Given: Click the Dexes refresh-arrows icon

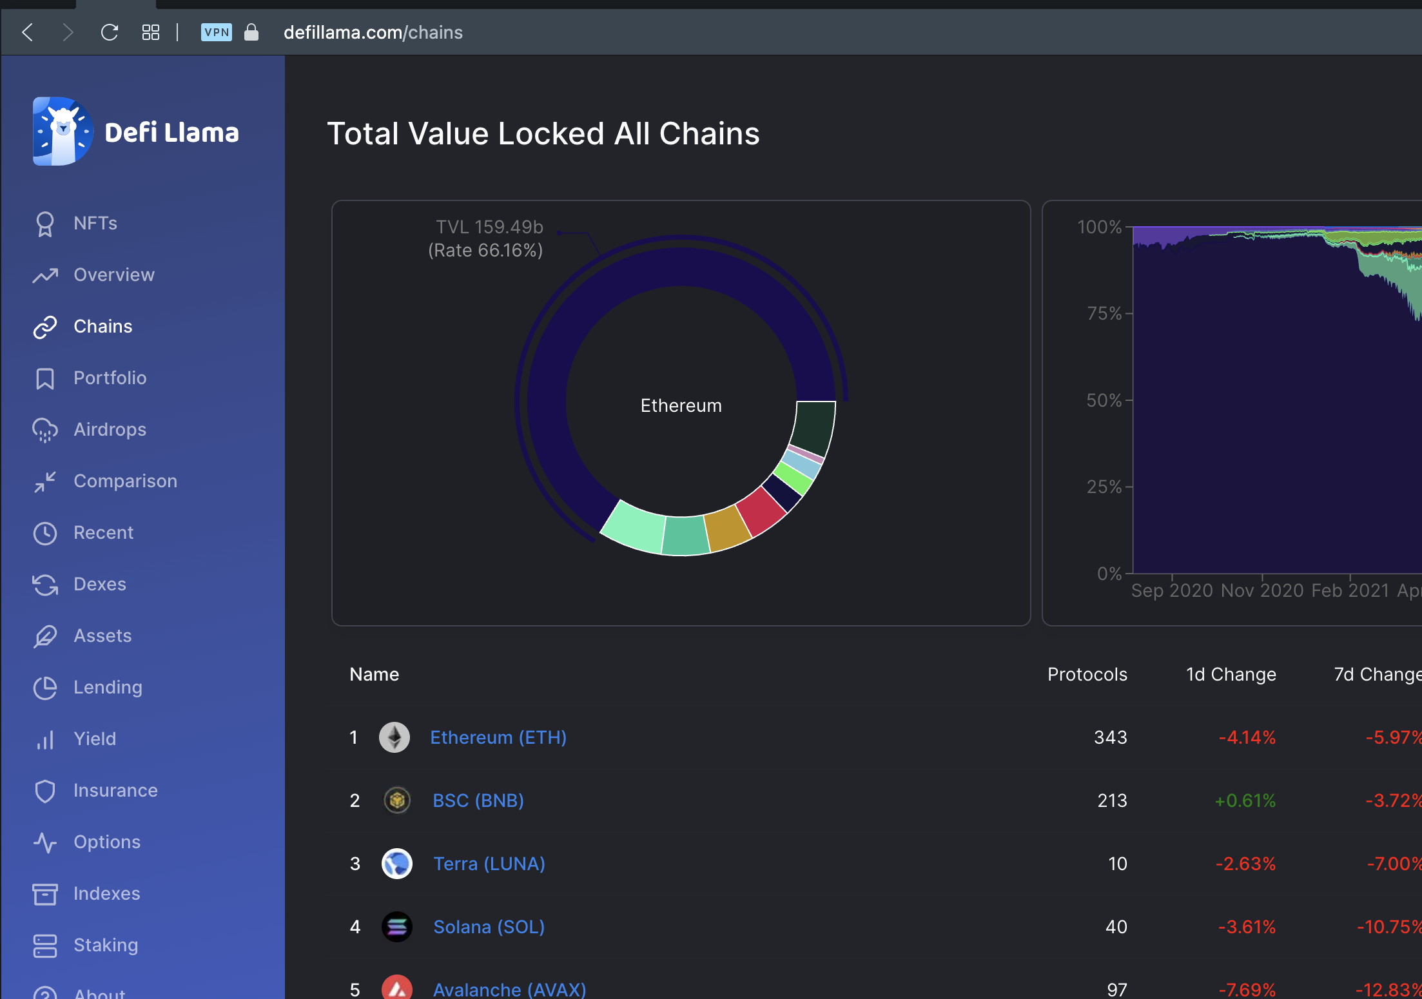Looking at the screenshot, I should pos(45,585).
